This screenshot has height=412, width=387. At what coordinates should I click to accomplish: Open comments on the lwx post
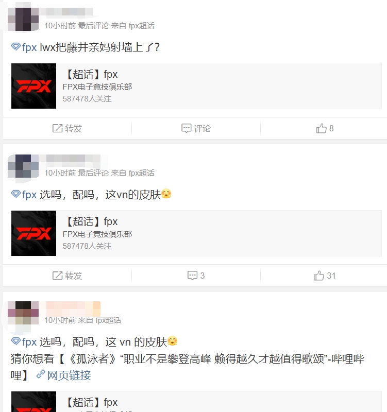(x=196, y=128)
